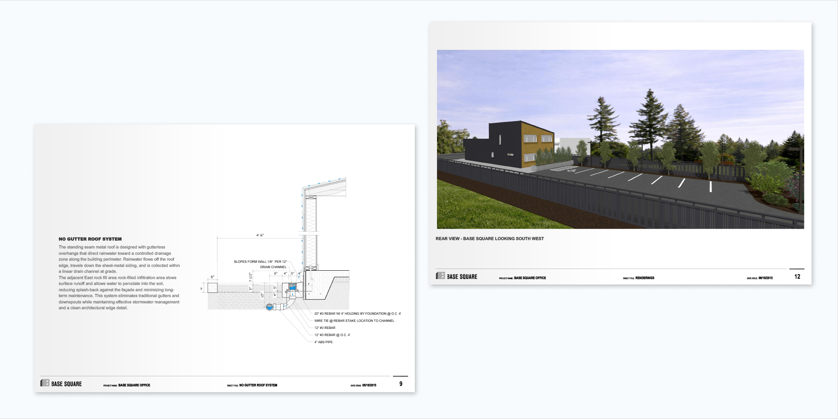Click the blue water-filled drain channel box
The image size is (838, 419).
coord(292,287)
